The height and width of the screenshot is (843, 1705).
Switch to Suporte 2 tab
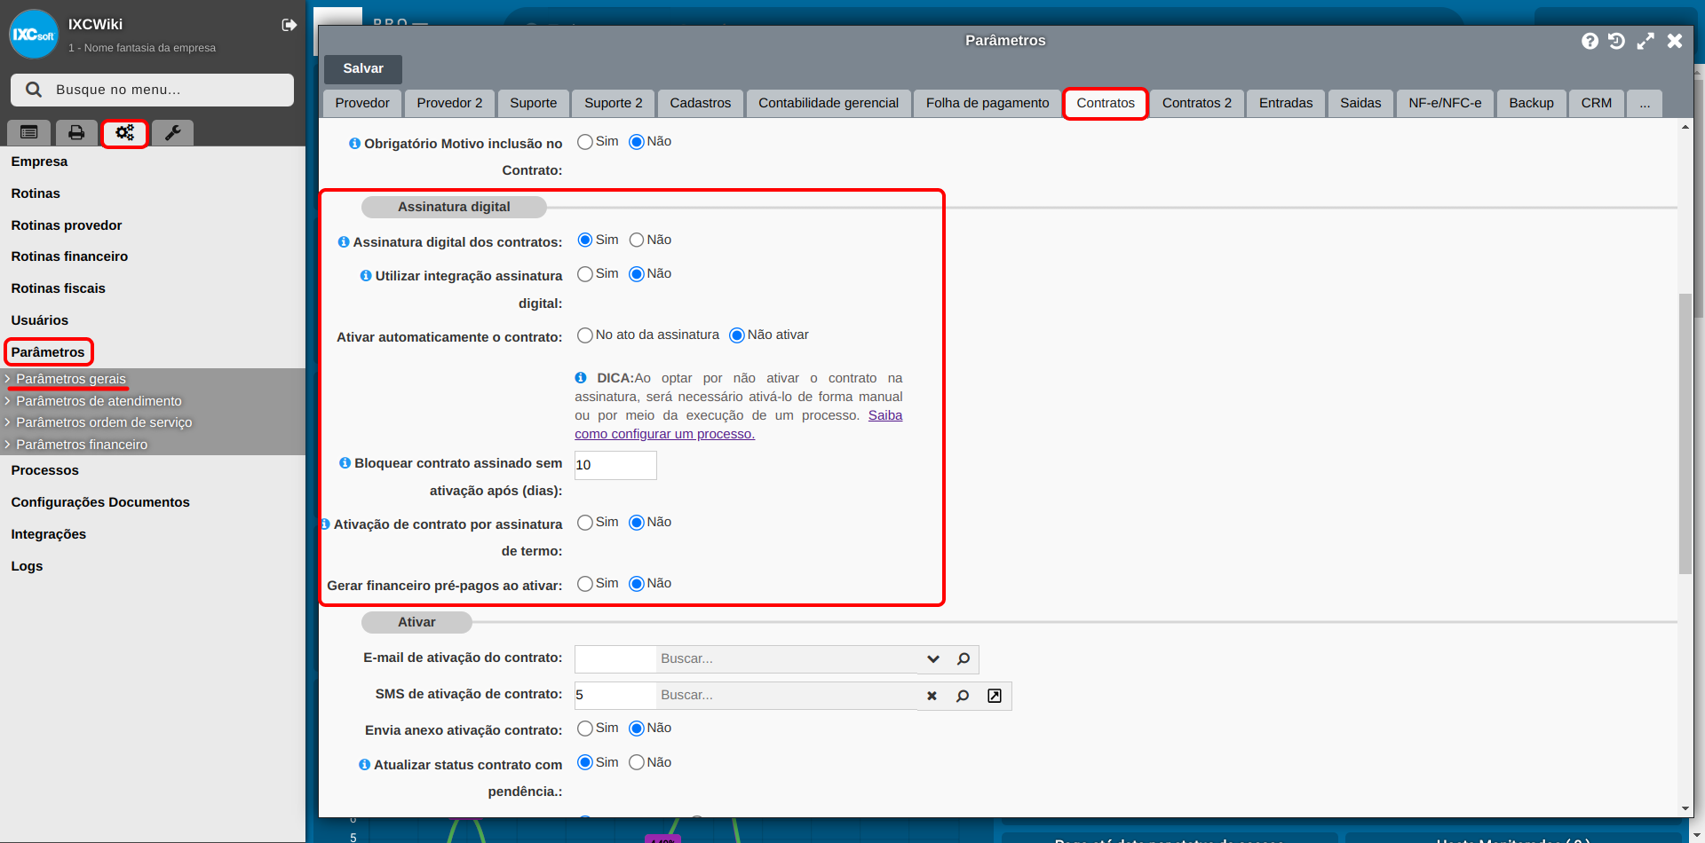(x=613, y=103)
